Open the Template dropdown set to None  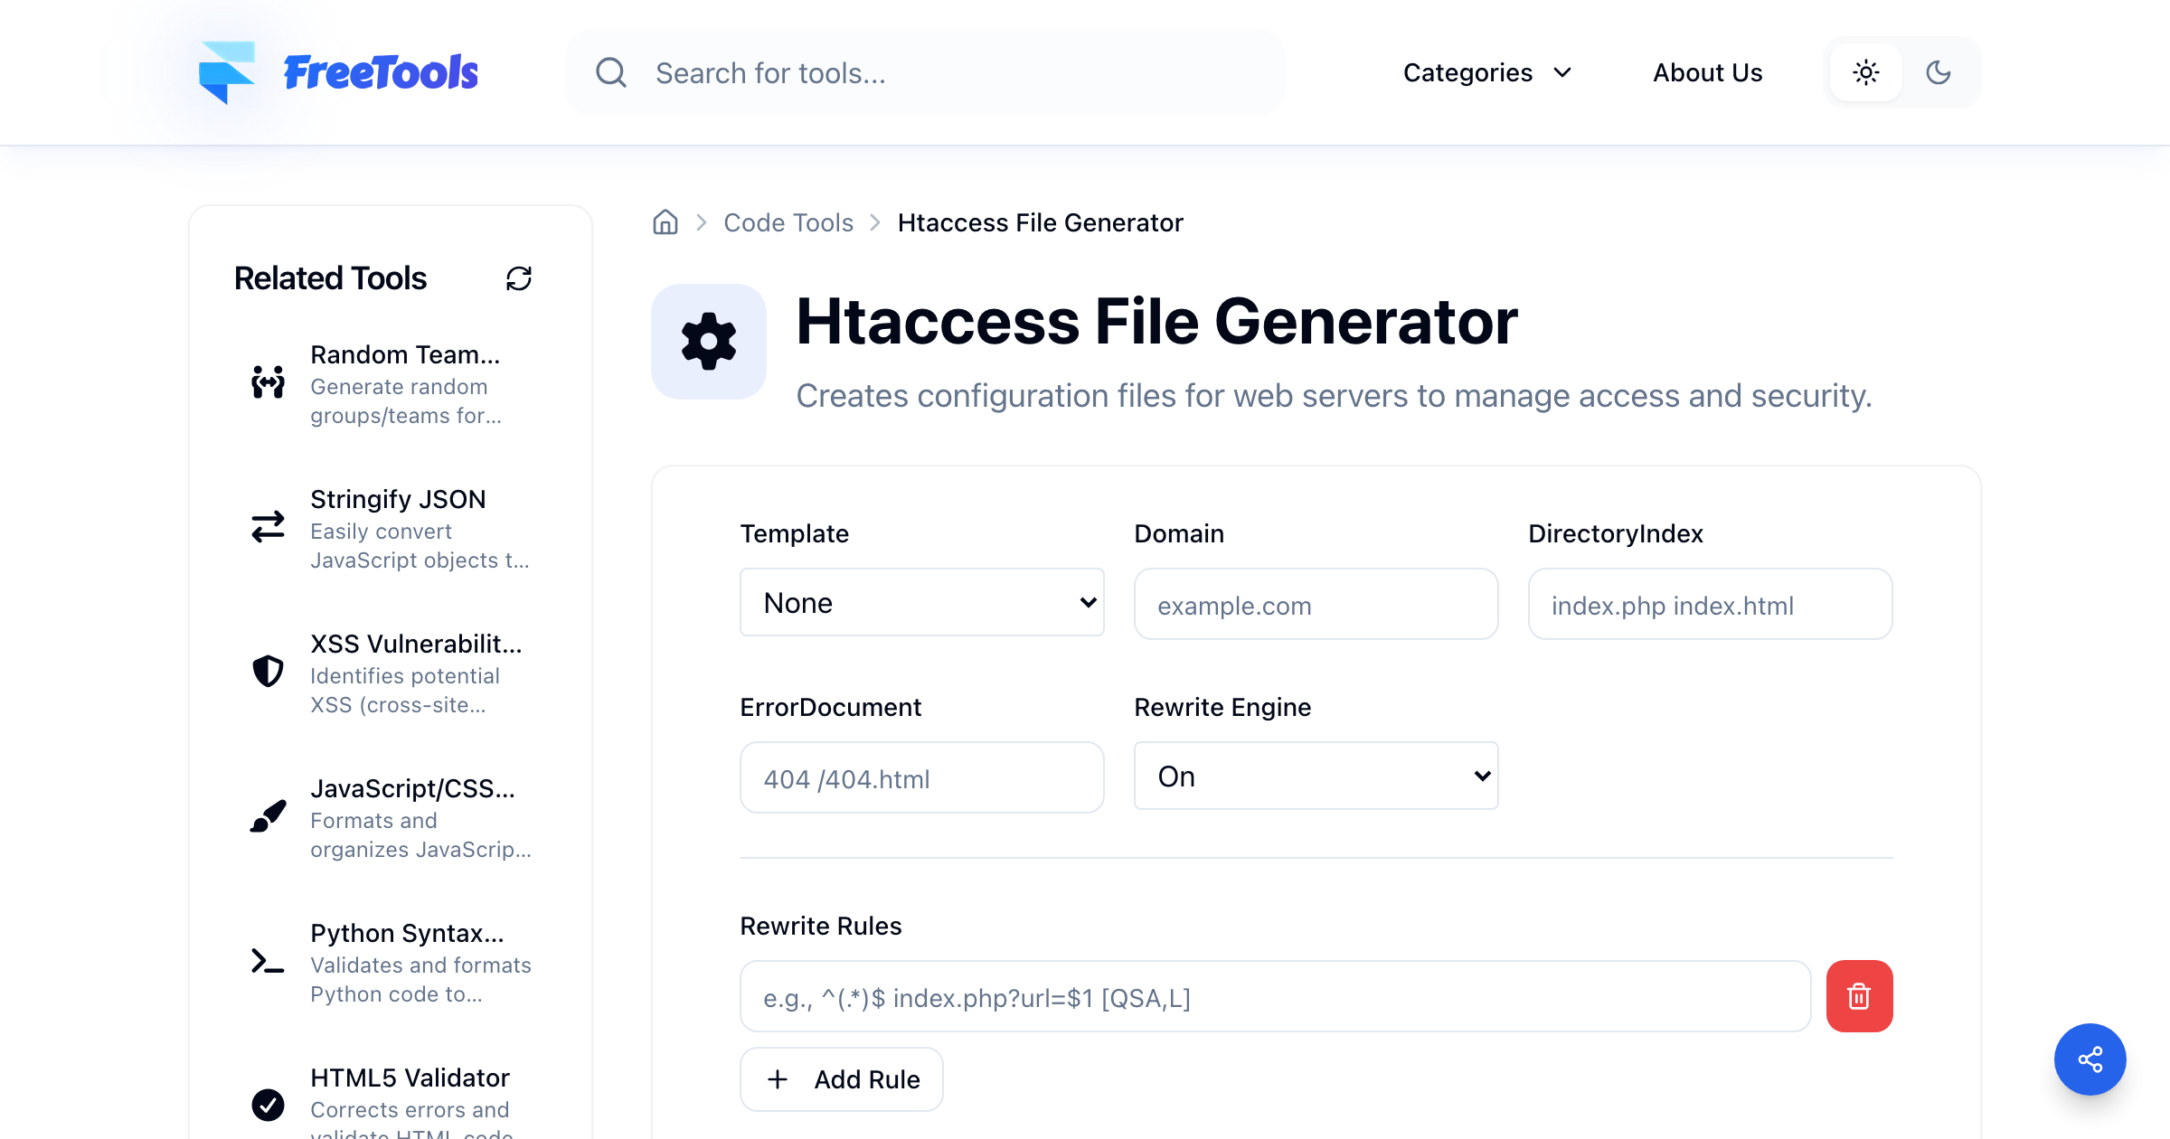tap(922, 603)
